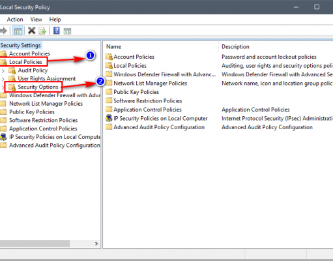
Task: Click the forward arrow toolbar icon
Action: (x=3, y=31)
